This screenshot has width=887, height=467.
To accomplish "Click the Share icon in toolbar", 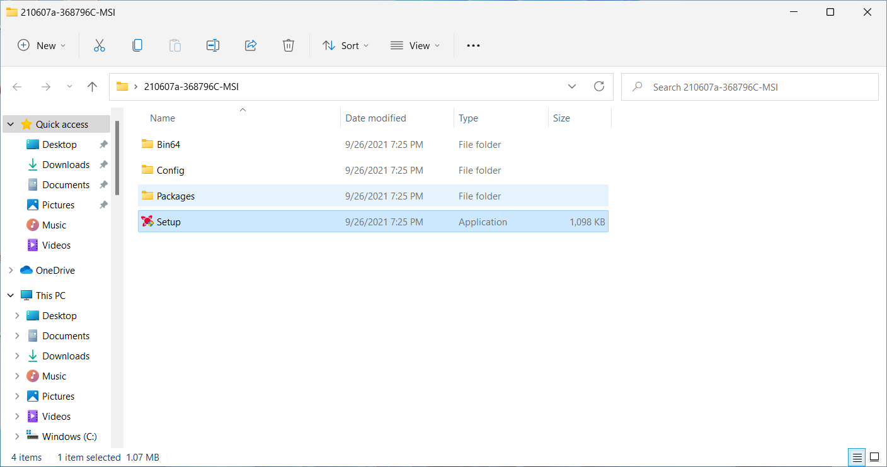I will (251, 45).
